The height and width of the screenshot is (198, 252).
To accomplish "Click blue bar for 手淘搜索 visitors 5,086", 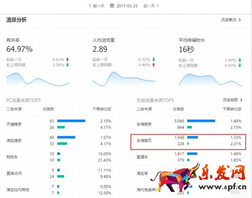I will click(201, 121).
